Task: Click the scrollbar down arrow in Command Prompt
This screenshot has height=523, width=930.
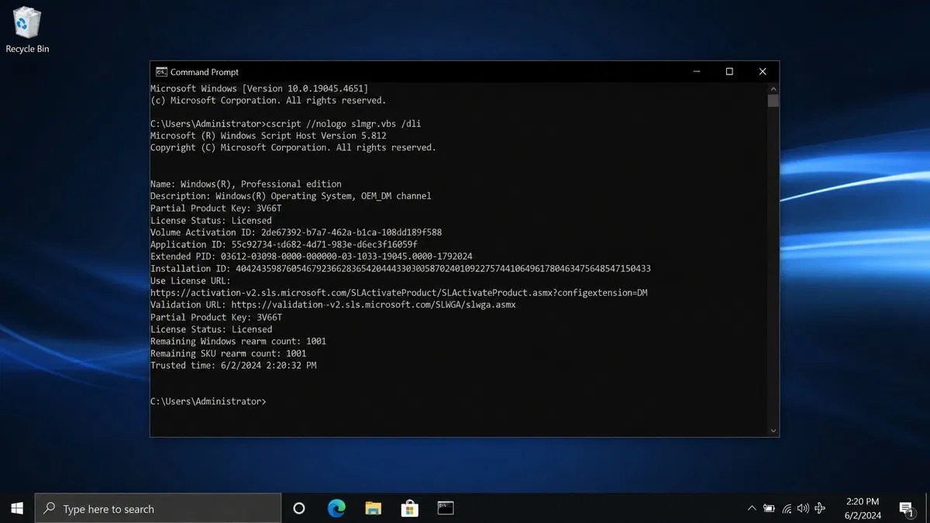Action: pyautogui.click(x=773, y=431)
